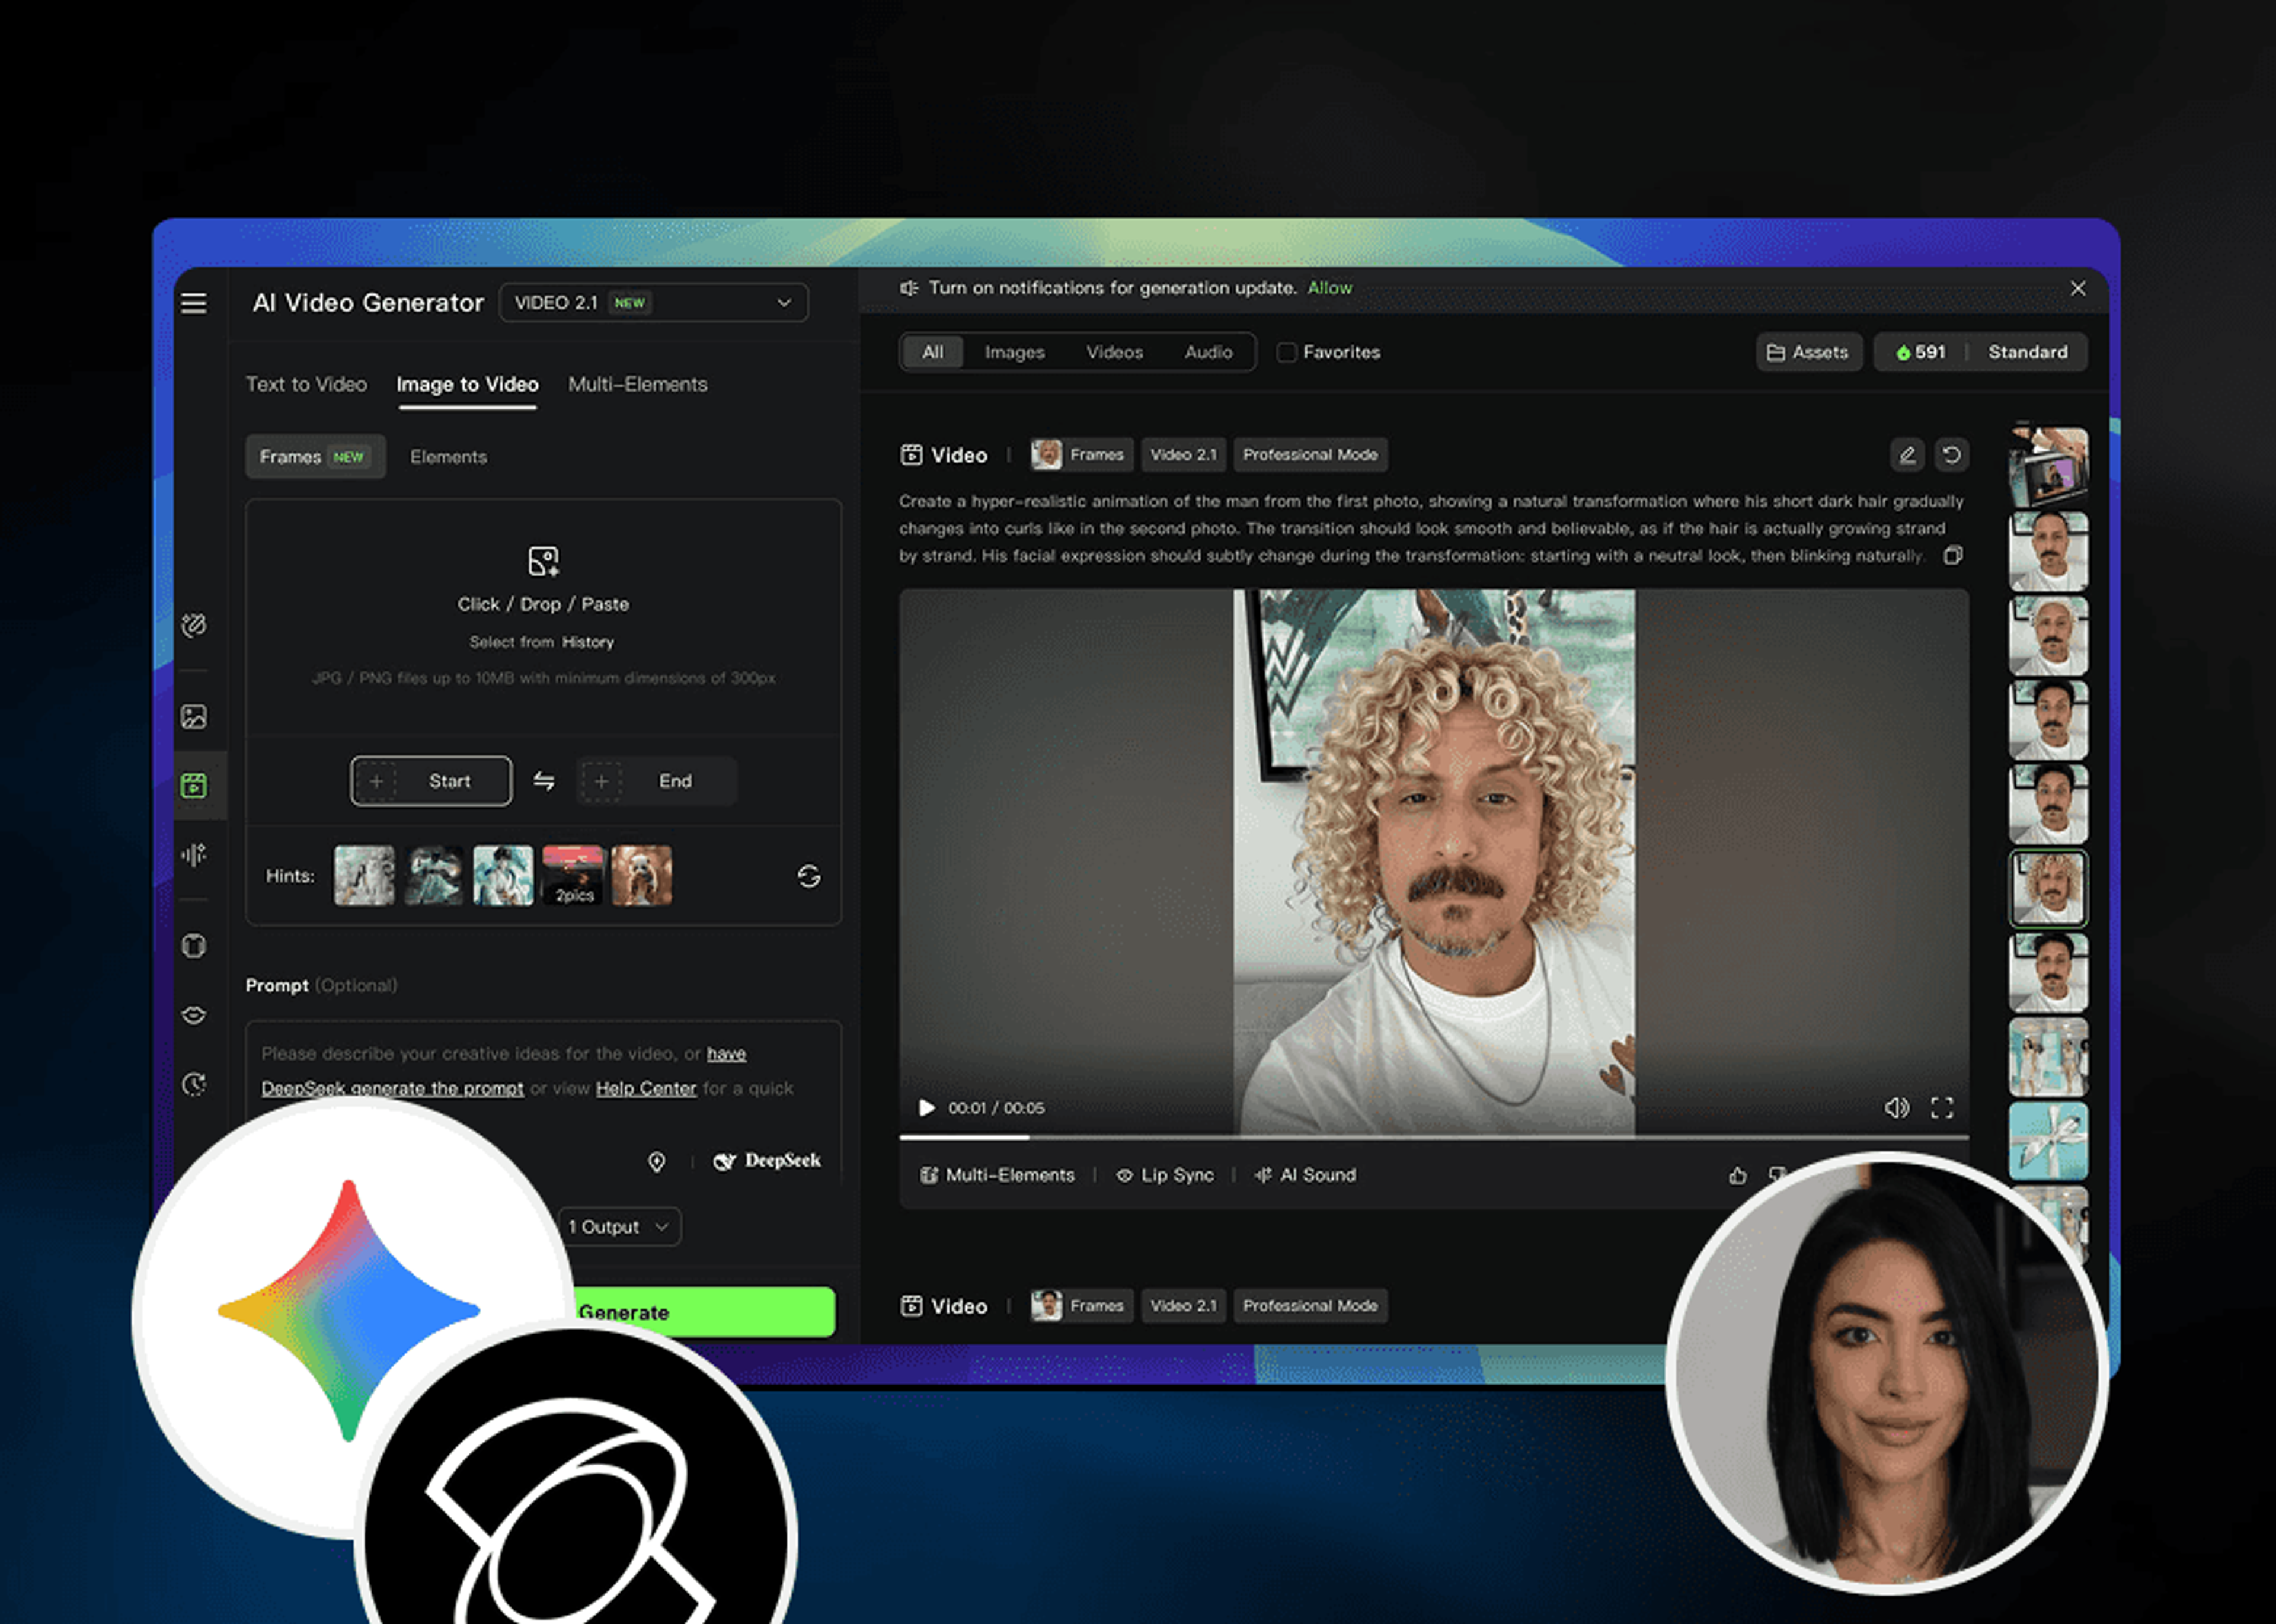Viewport: 2276px width, 1624px height.
Task: Click the Allow notifications link
Action: 1329,288
